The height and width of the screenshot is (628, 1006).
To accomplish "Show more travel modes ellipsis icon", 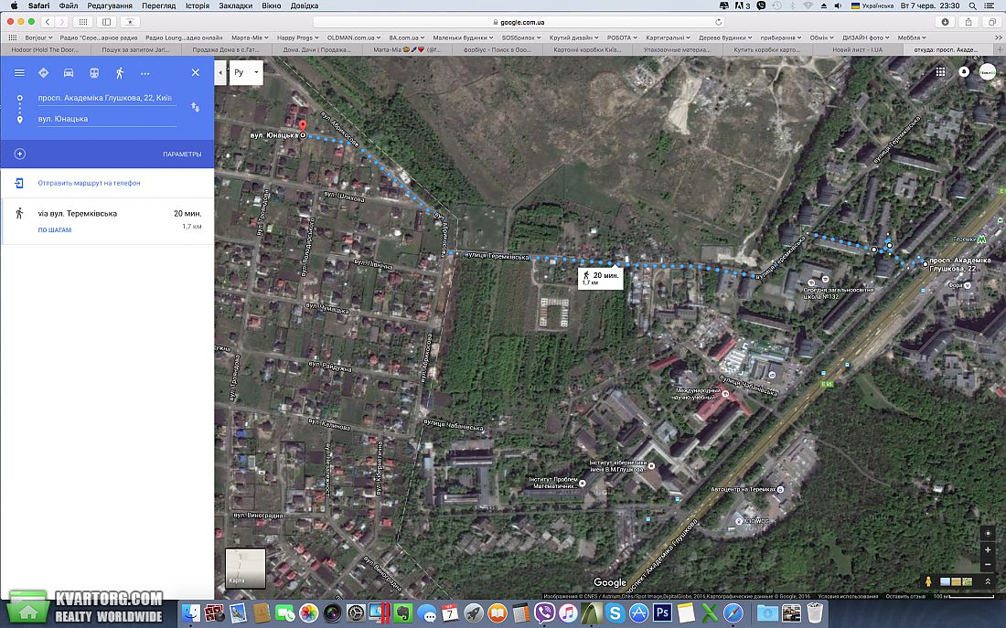I will (x=145, y=74).
